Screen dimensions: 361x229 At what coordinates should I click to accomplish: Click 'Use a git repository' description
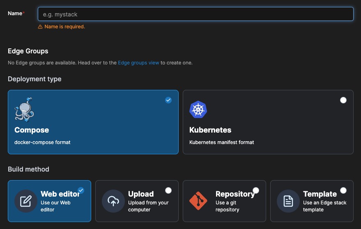[227, 206]
